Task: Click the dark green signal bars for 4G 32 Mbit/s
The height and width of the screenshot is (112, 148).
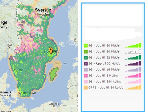Action: 133,57
